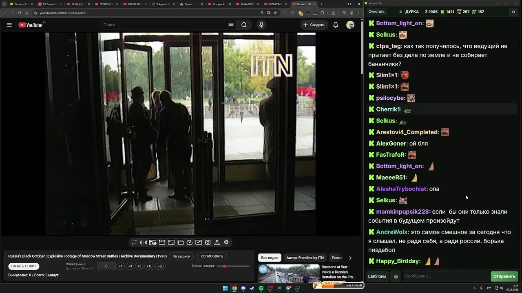This screenshot has width=522, height=293.
Task: Adjust the 'Громк. алерта' volume slider
Action: [233, 266]
